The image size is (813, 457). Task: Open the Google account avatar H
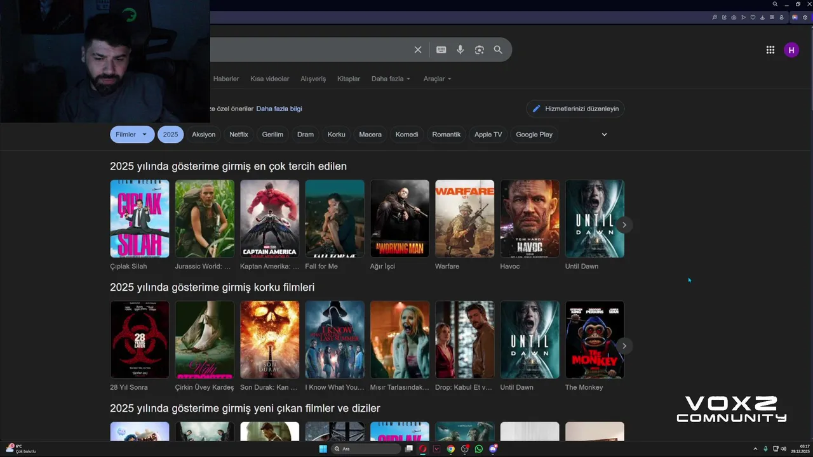(791, 50)
